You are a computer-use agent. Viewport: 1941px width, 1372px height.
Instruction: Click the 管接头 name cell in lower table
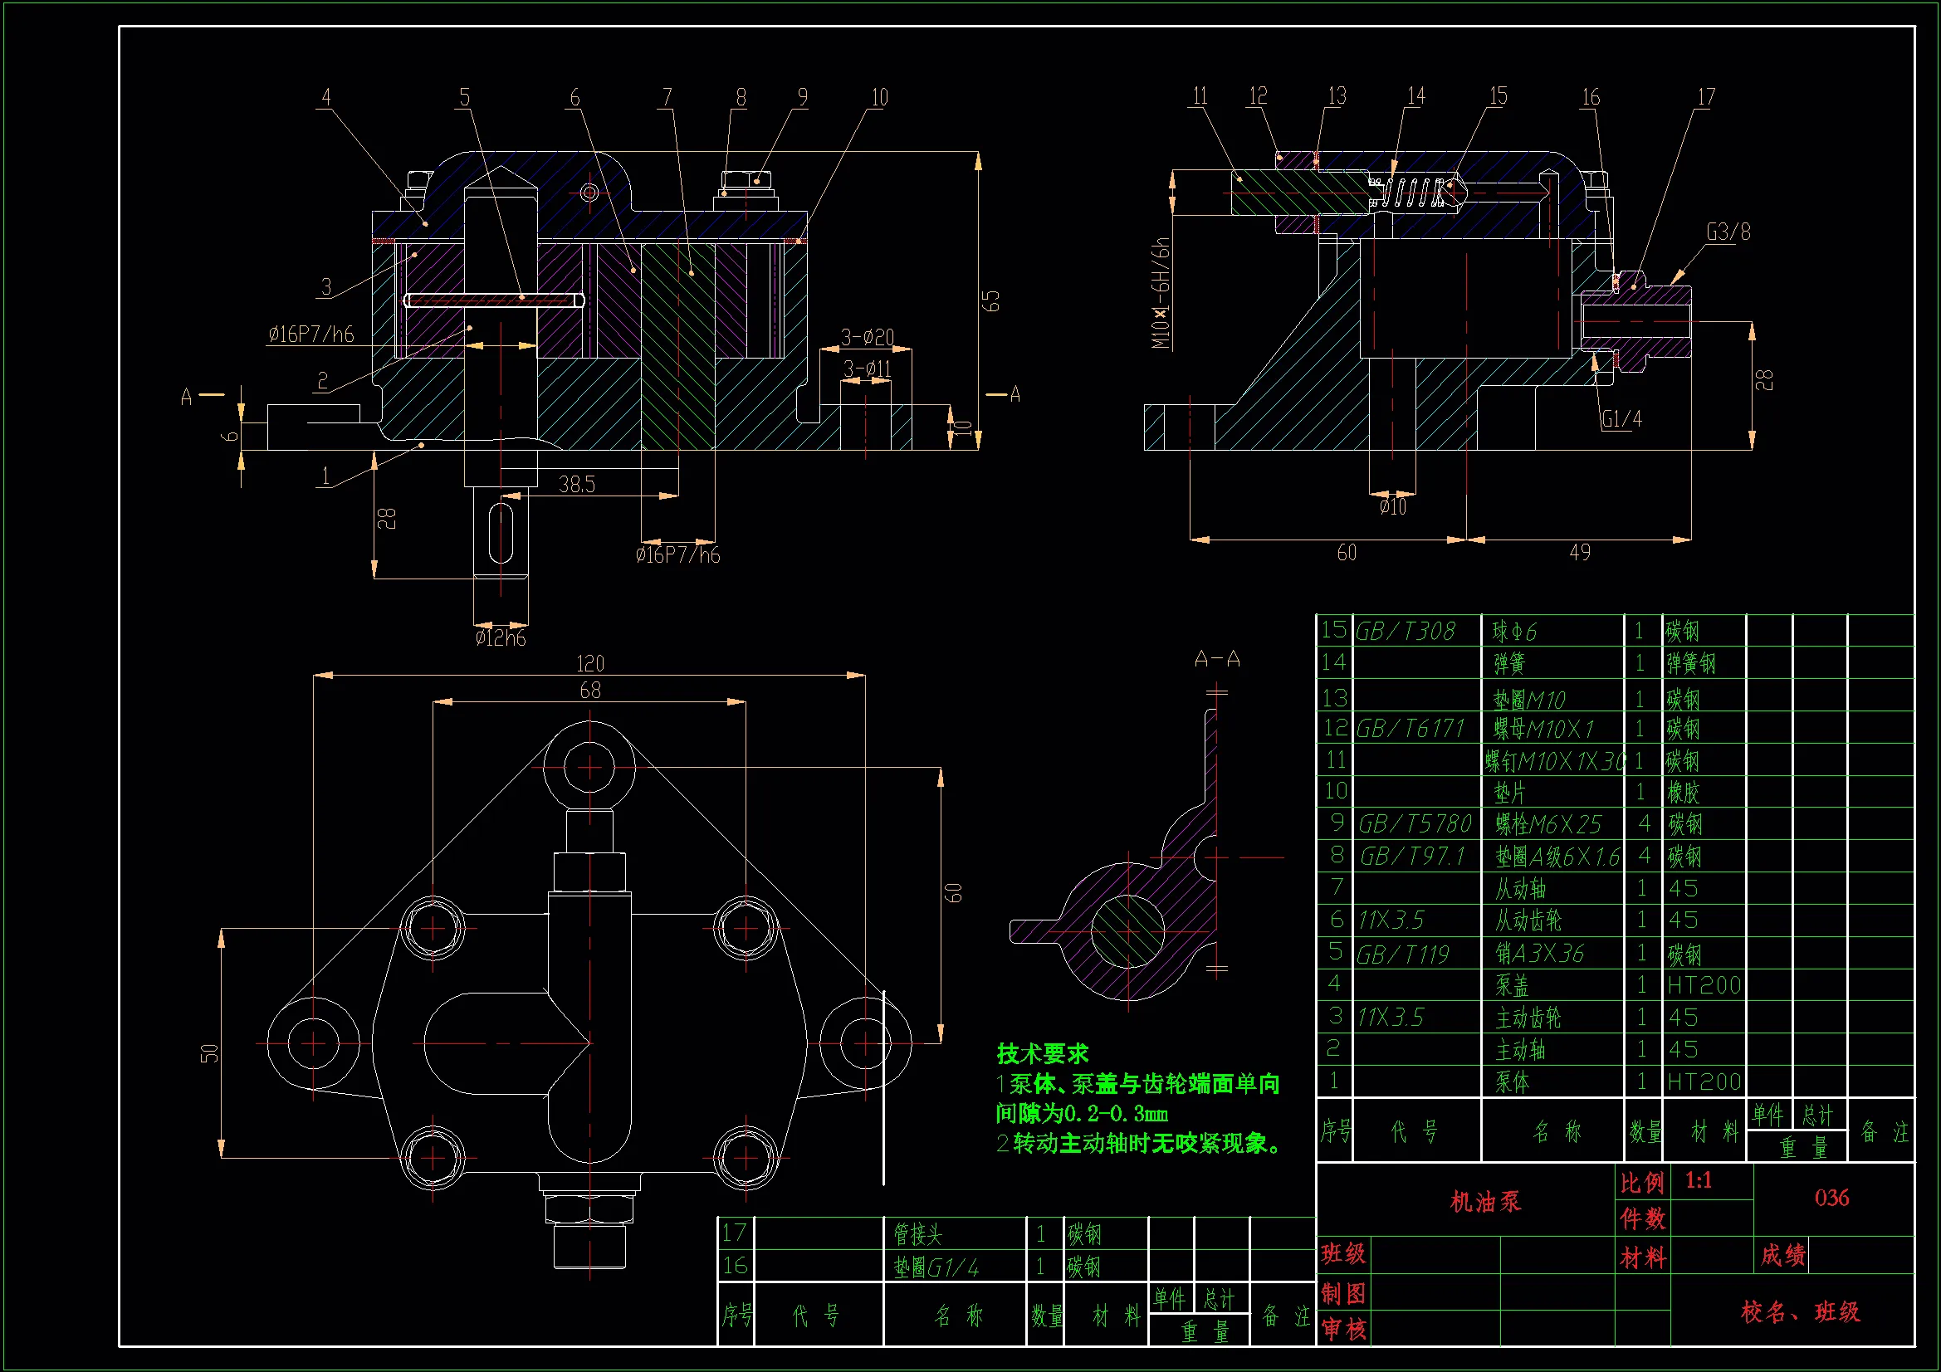[917, 1235]
